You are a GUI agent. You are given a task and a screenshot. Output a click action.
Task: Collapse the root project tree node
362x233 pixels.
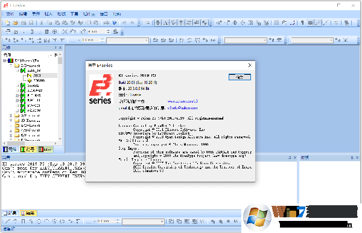click(x=5, y=60)
